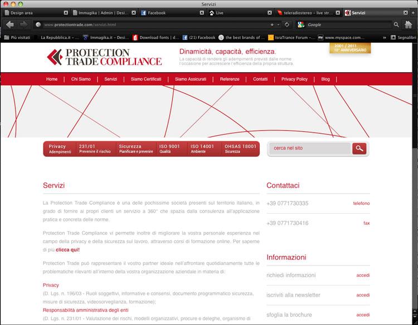
Task: Go back with the browser back arrow
Action: (x=10, y=24)
